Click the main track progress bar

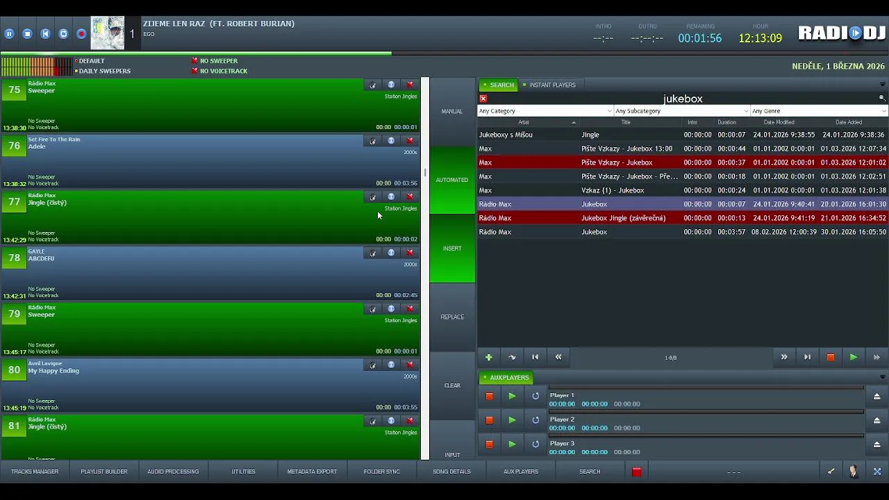coord(444,53)
